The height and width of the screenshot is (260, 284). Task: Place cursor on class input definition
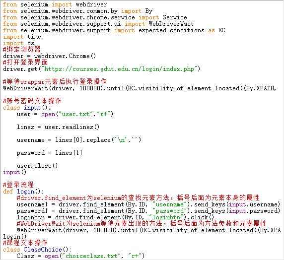point(27,108)
